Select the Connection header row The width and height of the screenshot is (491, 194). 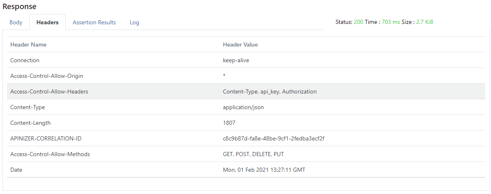tap(25, 60)
